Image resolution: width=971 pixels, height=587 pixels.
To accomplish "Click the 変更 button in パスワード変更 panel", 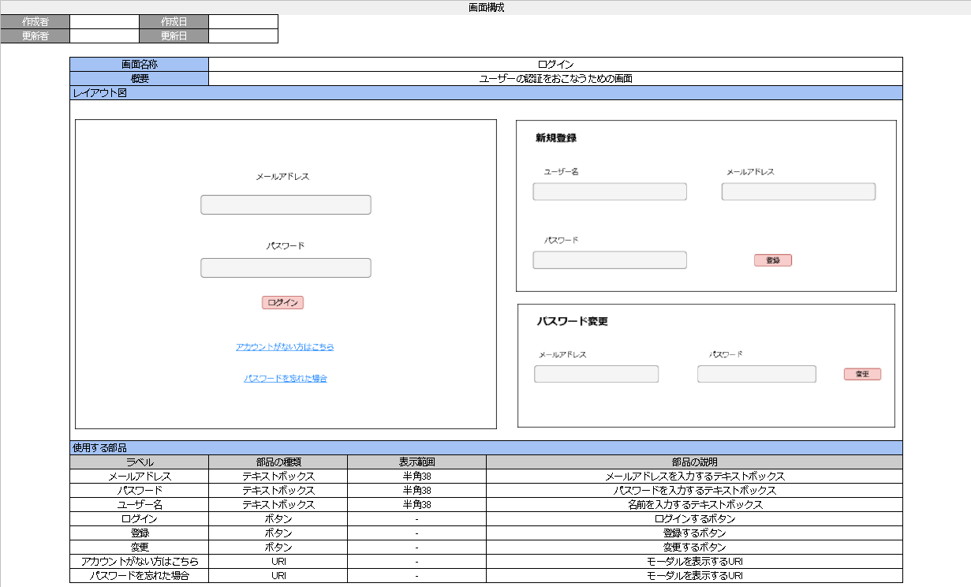I will [x=862, y=374].
